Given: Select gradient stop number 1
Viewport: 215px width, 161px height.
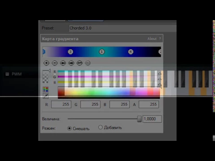Looking at the screenshot, I should coord(102,52).
